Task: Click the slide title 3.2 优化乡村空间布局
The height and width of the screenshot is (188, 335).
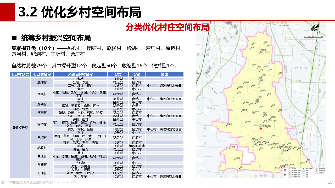Action: (80, 12)
